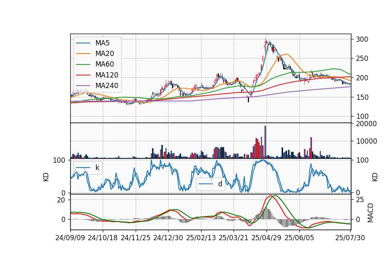Click the 25/03/21 date label
This screenshot has height=280, width=390.
click(234, 238)
